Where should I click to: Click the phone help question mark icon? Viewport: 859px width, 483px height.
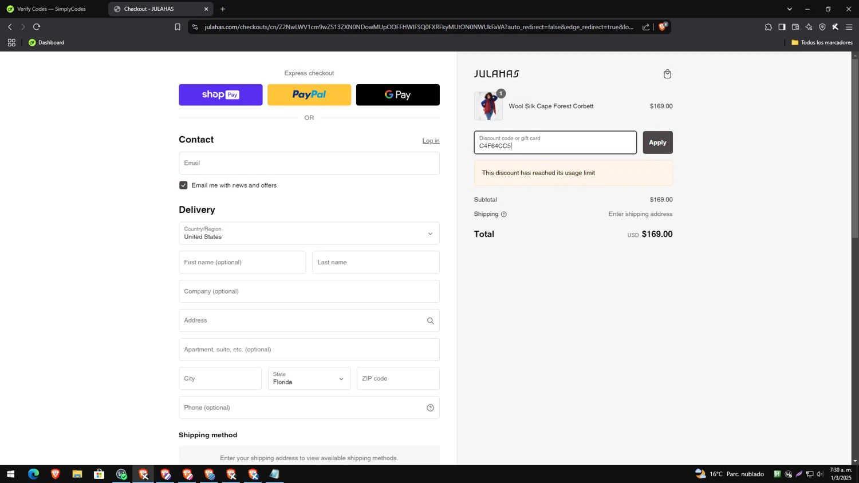coord(430,408)
